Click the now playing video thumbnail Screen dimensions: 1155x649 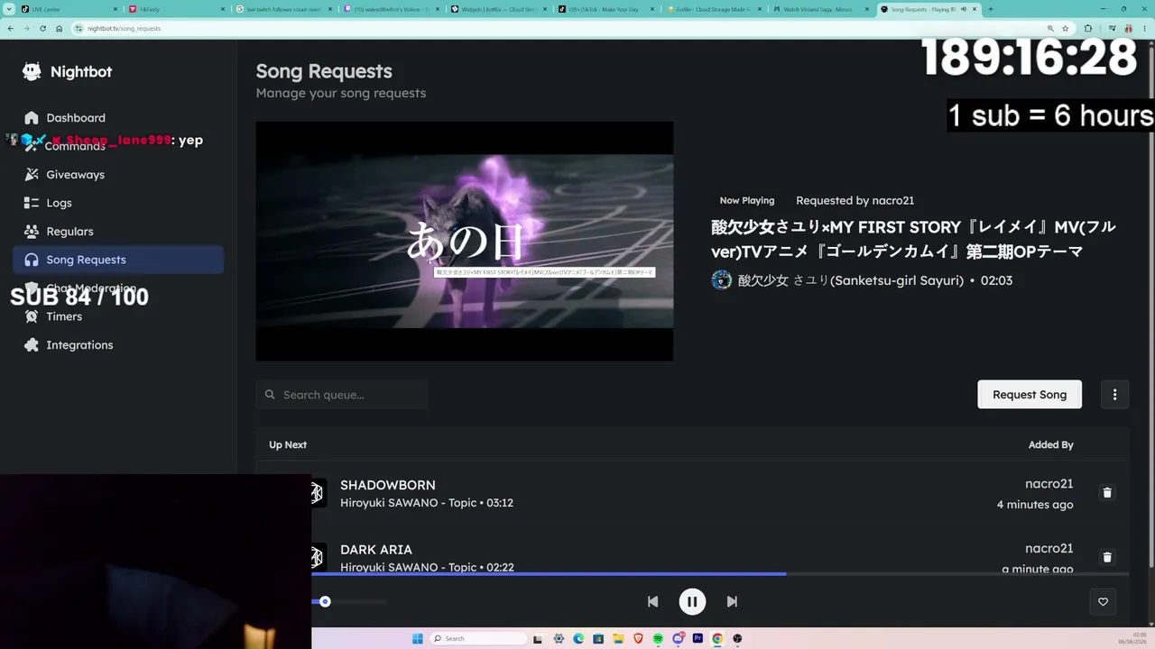coord(465,242)
